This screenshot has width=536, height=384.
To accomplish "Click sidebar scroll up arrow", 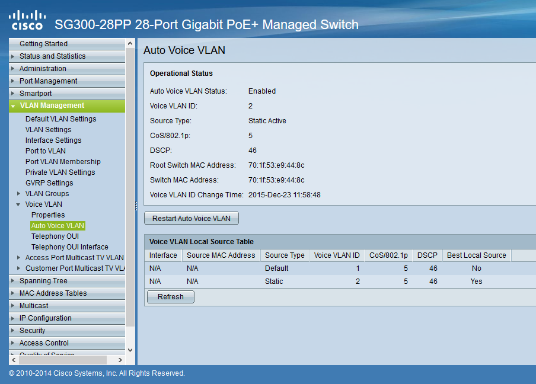I will 130,43.
